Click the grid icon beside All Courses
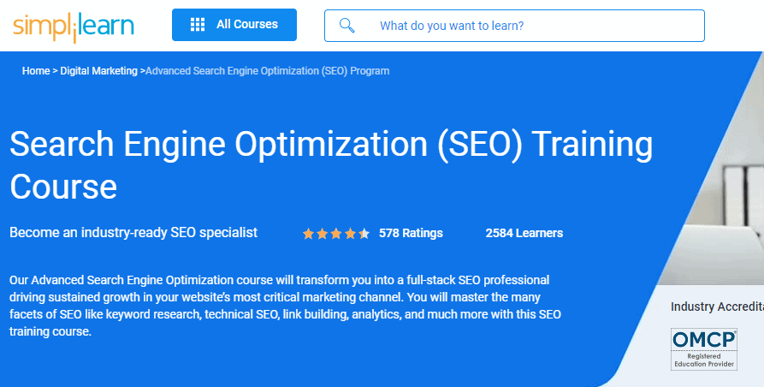 coord(198,25)
